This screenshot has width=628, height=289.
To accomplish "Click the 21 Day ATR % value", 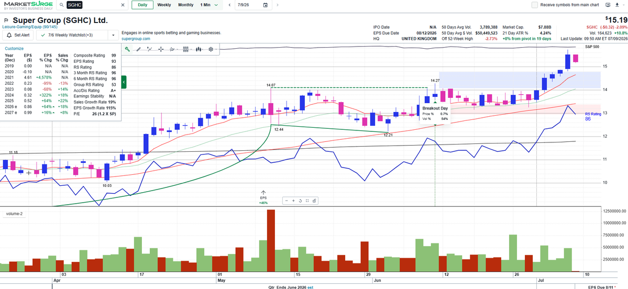I will tap(545, 33).
